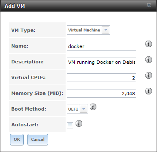Show help for the Description field

click(x=149, y=60)
